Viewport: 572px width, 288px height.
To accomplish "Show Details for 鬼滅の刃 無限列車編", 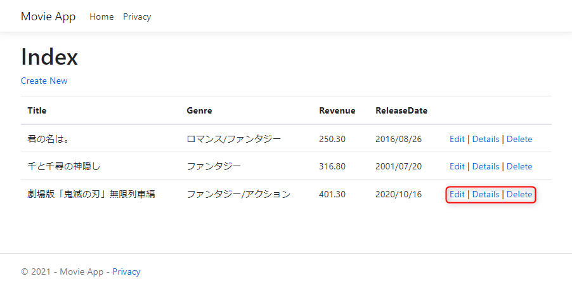I will point(486,194).
